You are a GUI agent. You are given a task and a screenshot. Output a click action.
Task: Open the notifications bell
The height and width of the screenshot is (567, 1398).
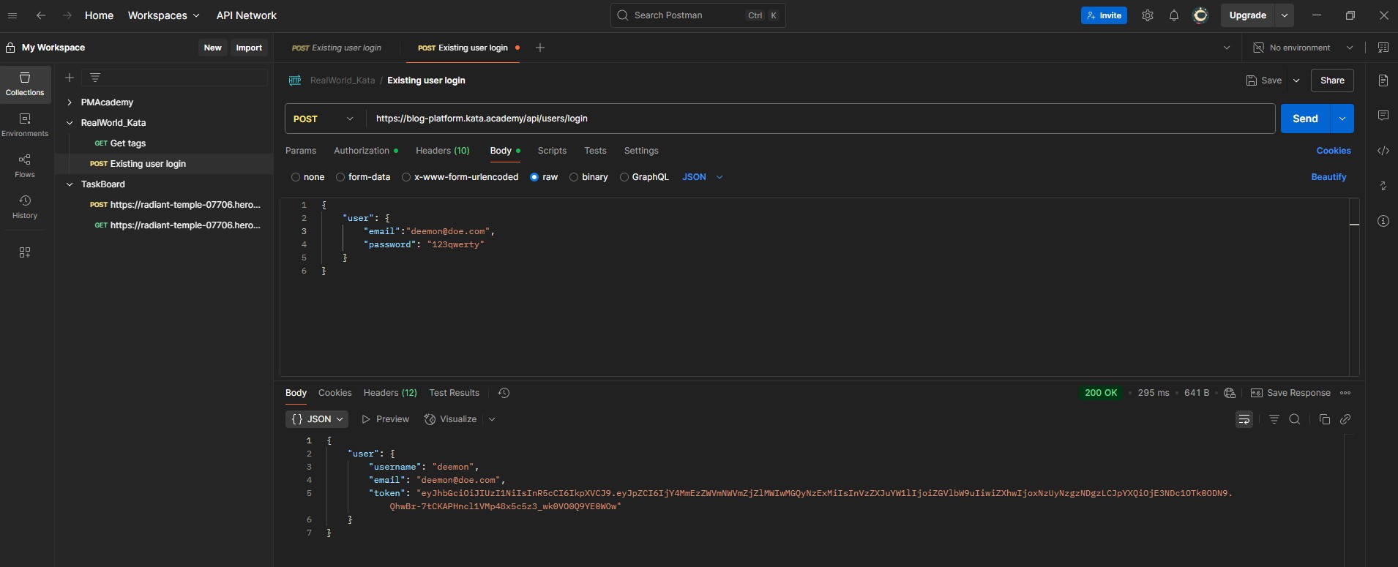tap(1174, 15)
